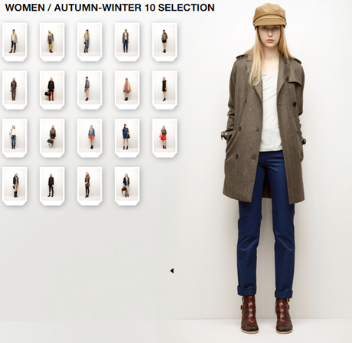This screenshot has height=343, width=352.
Task: Click the black left-pointing arrow icon
Action: pos(172,271)
